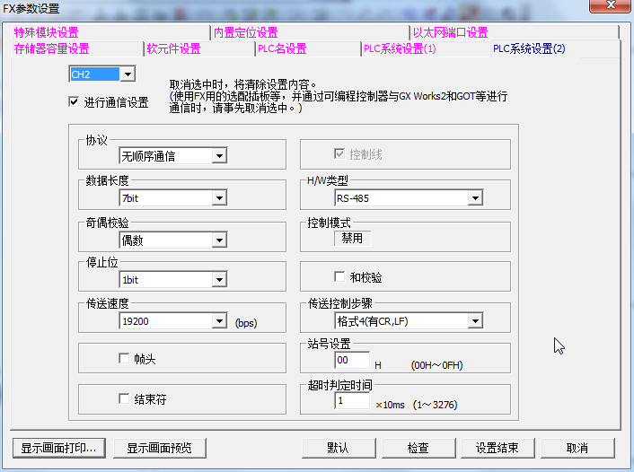Open the 数据长度 7bit dropdown
The image size is (634, 472).
[218, 198]
